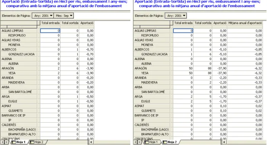Click MAIDEVERA row label in Mes: Sep report
Image resolution: width=267 pixels, height=145 pixels.
(x=19, y=82)
